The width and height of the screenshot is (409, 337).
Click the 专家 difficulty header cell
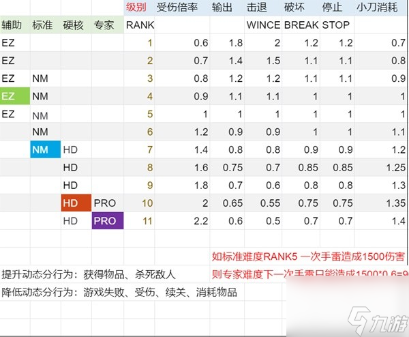(x=108, y=25)
